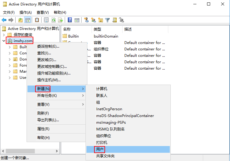The height and width of the screenshot is (161, 230).
Task: Expand the 保存的查询 tree node
Action: point(4,35)
